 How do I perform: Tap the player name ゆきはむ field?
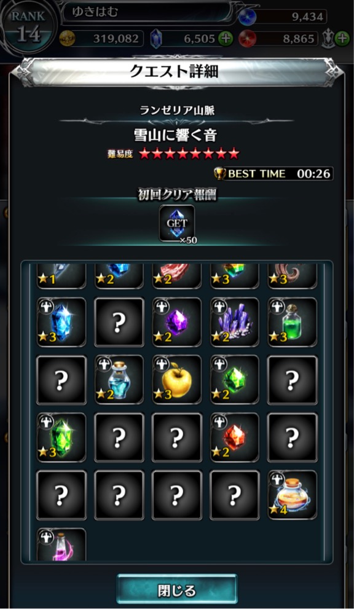coord(147,12)
